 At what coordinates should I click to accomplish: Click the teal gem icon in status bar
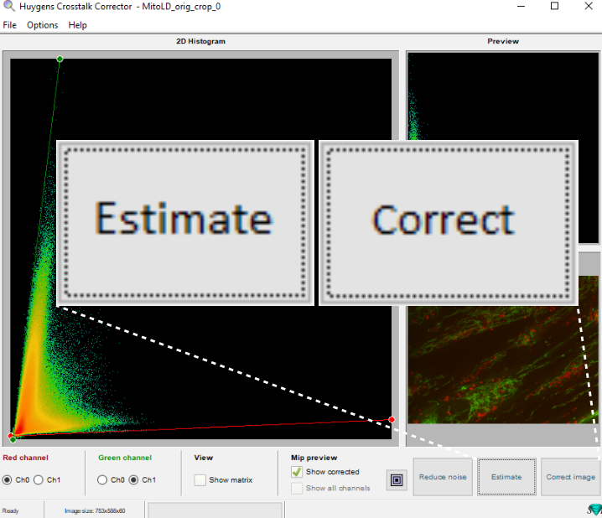coord(594,510)
